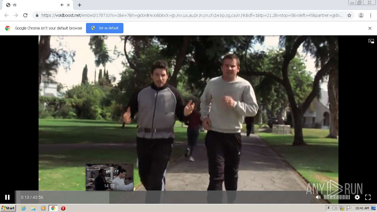
Task: Open Chrome three-dot menu
Action: [x=371, y=15]
